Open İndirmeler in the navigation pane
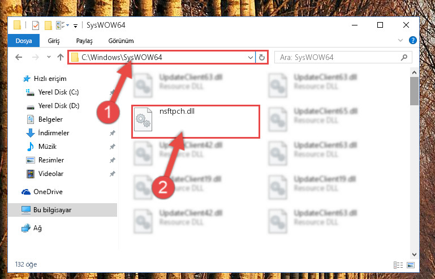The width and height of the screenshot is (435, 279). [x=53, y=133]
